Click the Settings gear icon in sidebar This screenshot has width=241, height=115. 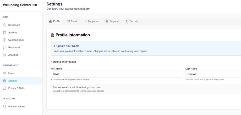[x=4, y=81]
